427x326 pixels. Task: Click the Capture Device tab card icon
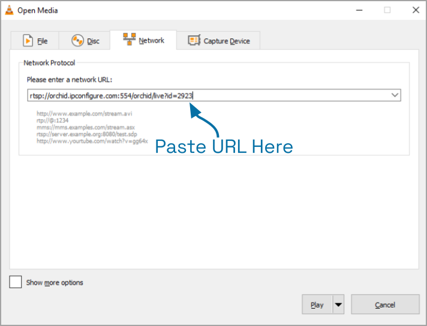coord(194,40)
